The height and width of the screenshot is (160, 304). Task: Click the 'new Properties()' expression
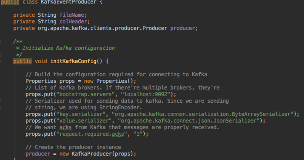[x=109, y=81]
